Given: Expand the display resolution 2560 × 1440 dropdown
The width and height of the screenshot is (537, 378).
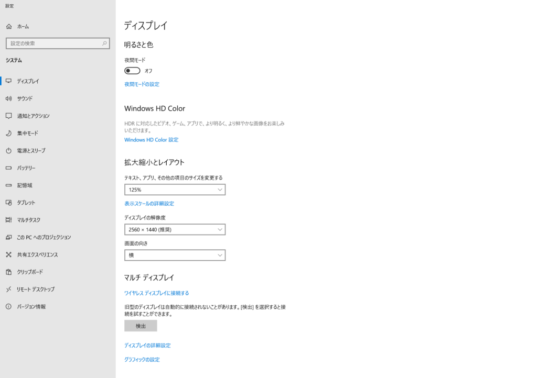Looking at the screenshot, I should point(175,229).
